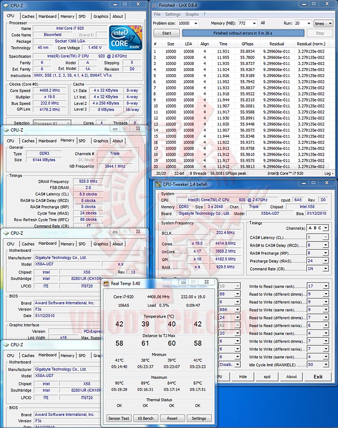Click the Real Temp title bar icon

[106, 284]
